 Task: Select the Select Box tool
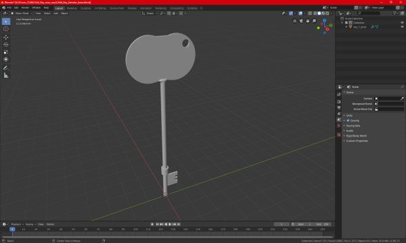6,22
